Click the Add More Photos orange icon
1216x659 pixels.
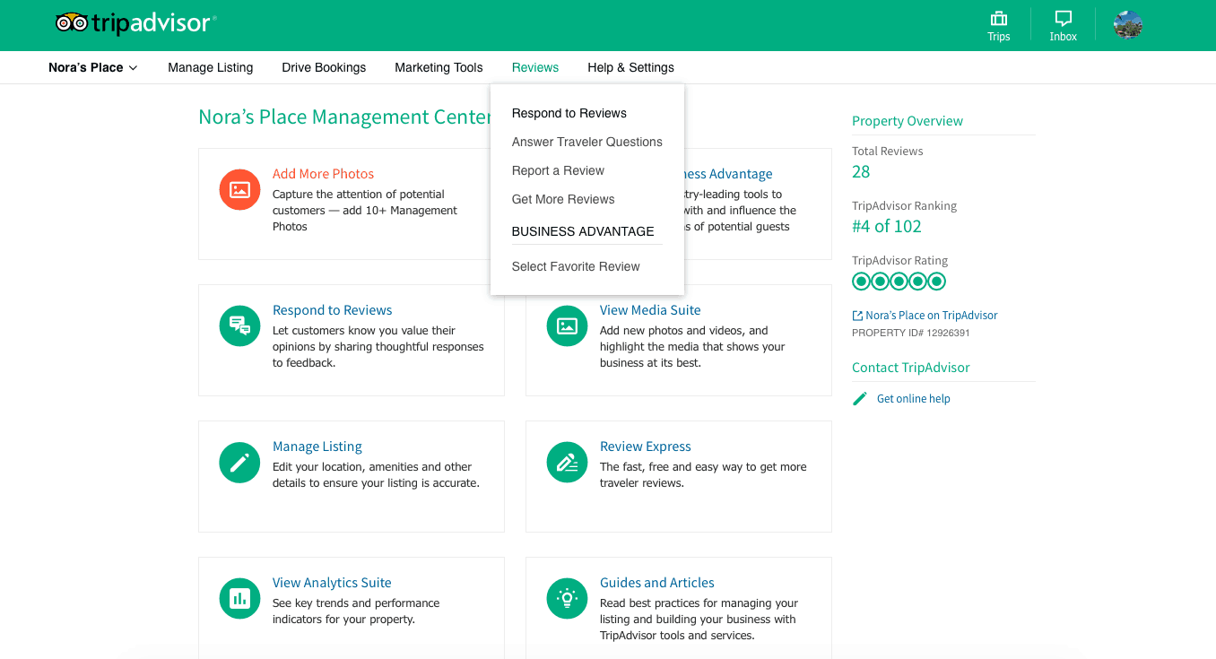[239, 189]
